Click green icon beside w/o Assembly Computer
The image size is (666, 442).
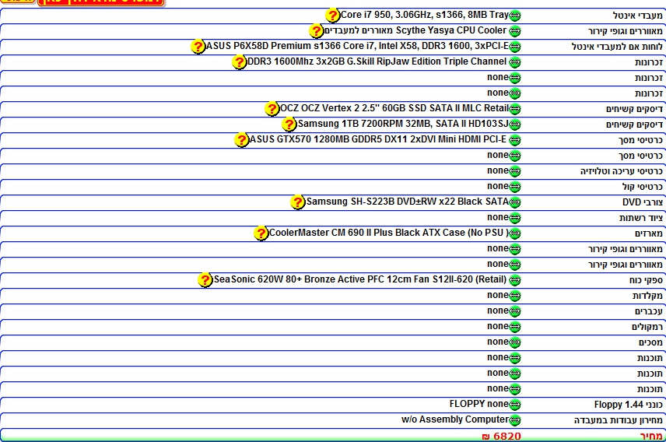pos(515,420)
